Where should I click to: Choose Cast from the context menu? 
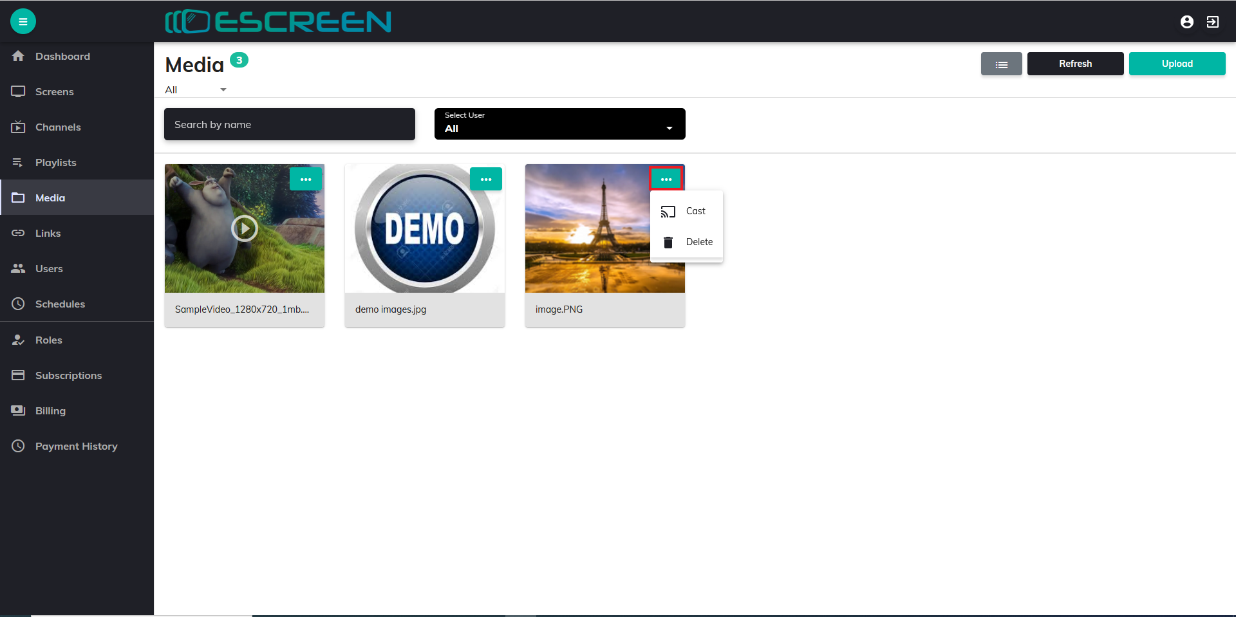click(x=686, y=211)
